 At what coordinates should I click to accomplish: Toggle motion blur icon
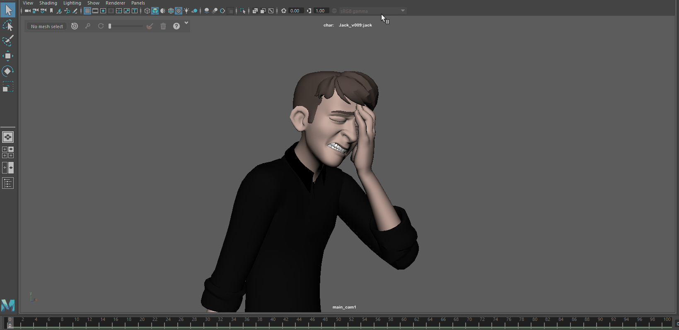point(215,11)
